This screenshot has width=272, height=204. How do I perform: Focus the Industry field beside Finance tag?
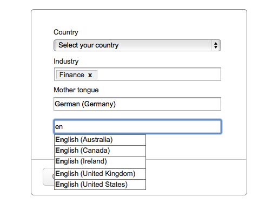[158, 74]
